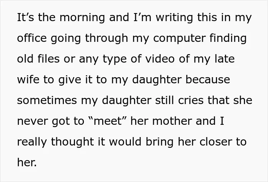Image resolution: width=268 pixels, height=182 pixels.
Task: Click the word "bring" in the text
Action: tap(160, 142)
